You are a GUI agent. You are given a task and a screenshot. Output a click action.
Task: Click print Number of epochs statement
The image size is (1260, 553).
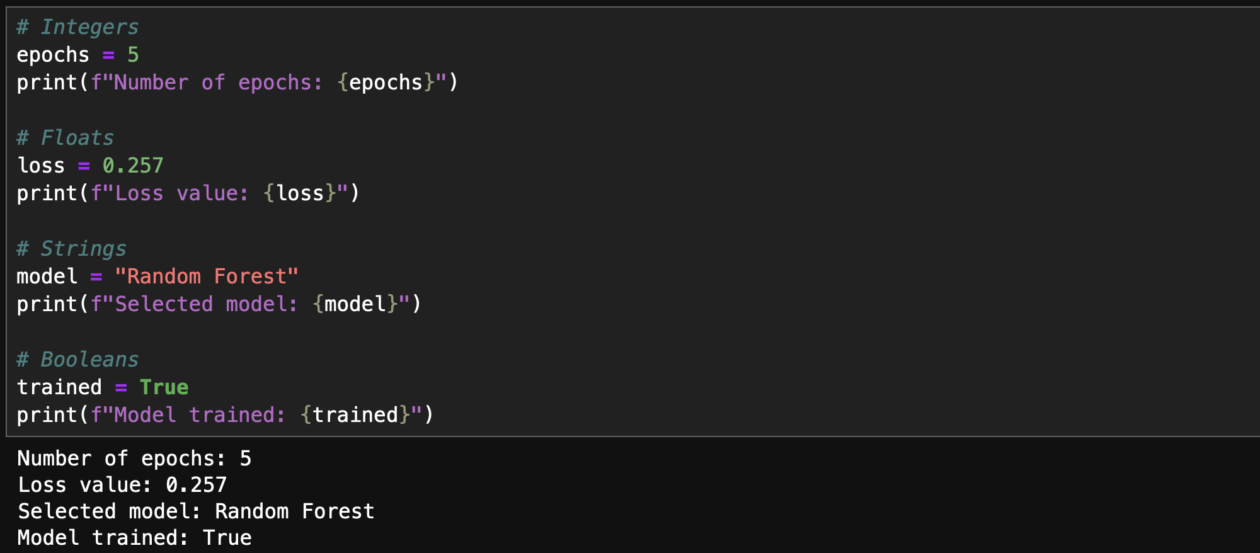tap(237, 83)
